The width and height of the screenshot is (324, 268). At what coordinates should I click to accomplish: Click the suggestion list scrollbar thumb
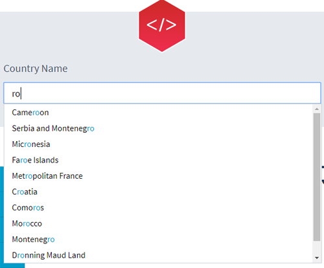[x=317, y=177]
